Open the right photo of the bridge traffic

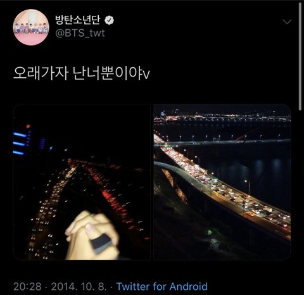222,182
